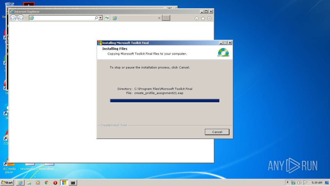This screenshot has height=186, width=330.
Task: Select the blank Internet Explorer tab
Action: pyautogui.click(x=137, y=18)
